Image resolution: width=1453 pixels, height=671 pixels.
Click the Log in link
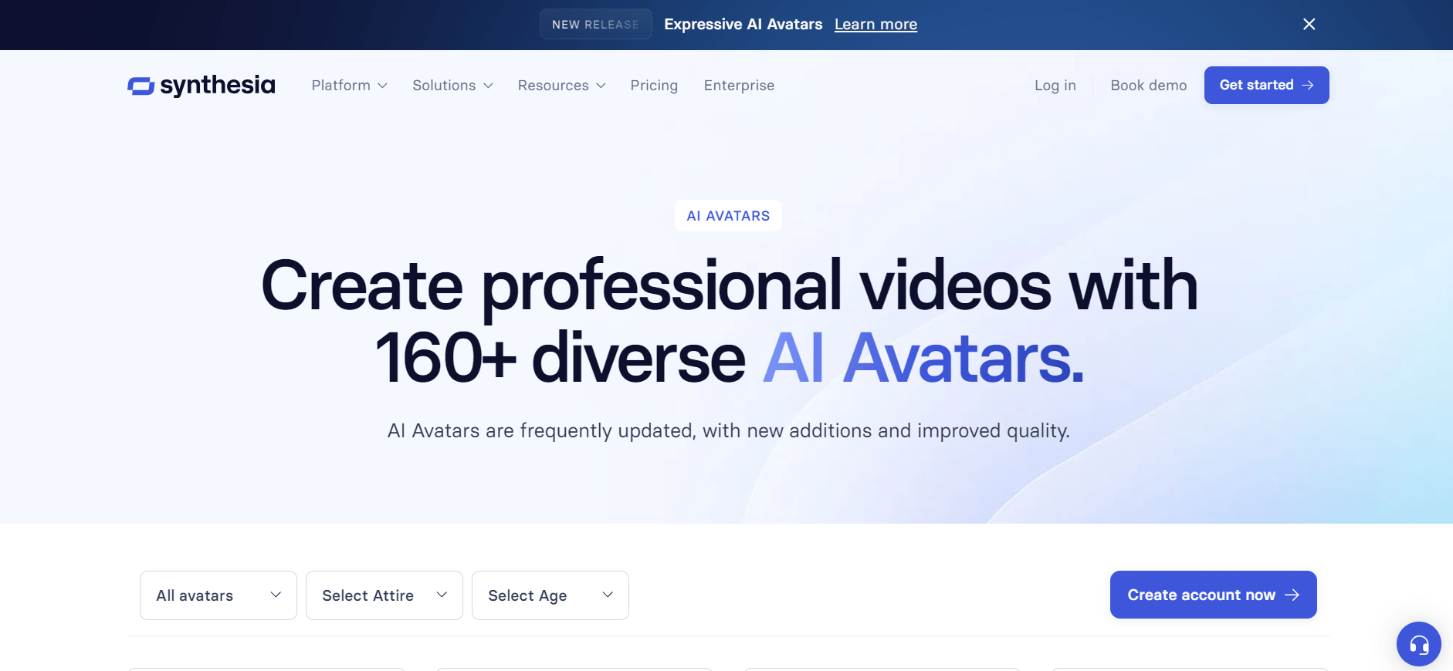[x=1055, y=85]
